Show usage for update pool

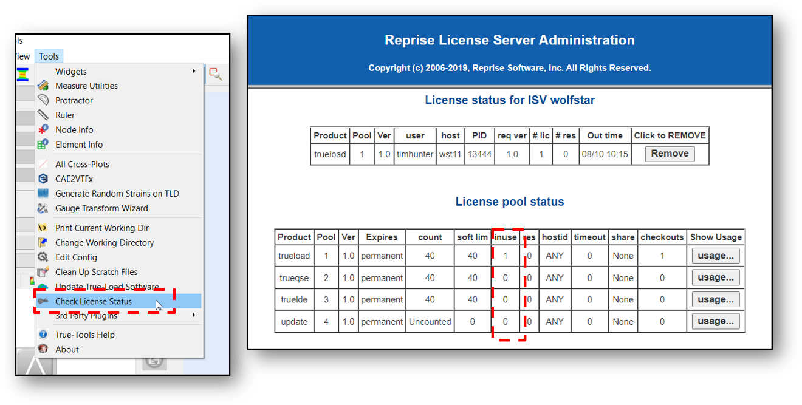click(716, 321)
